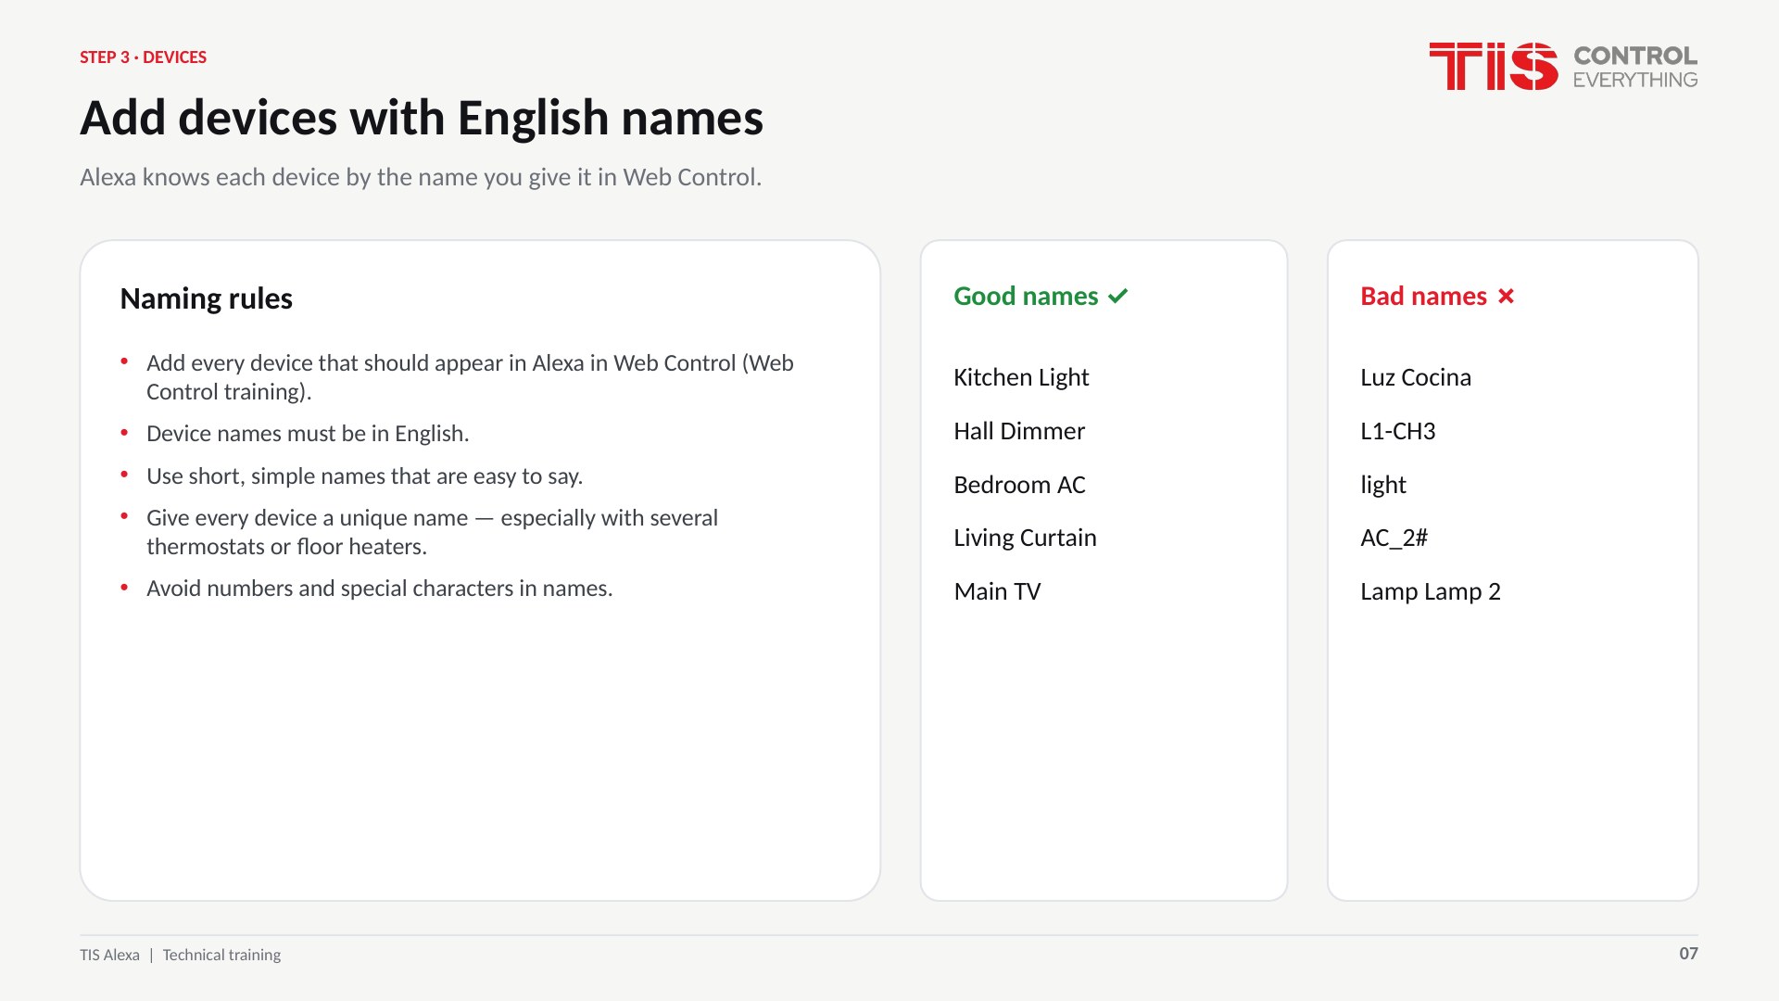Select the 'Bedroom AC' example
Image resolution: width=1779 pixels, height=1001 pixels.
(x=1019, y=485)
